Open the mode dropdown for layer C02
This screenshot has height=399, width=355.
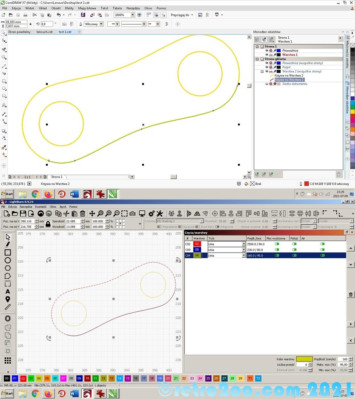click(x=244, y=244)
